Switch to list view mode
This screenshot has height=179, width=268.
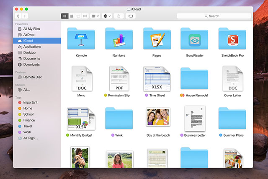point(72,16)
